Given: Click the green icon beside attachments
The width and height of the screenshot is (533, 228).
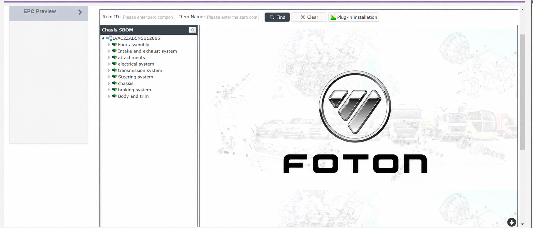Looking at the screenshot, I should [x=114, y=57].
